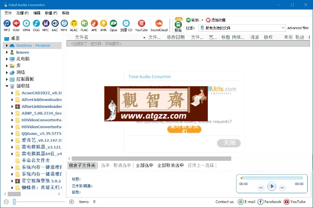The height and width of the screenshot is (208, 313).
Task: Expand the AcmeCAD2022 folder node
Action: pos(12,93)
